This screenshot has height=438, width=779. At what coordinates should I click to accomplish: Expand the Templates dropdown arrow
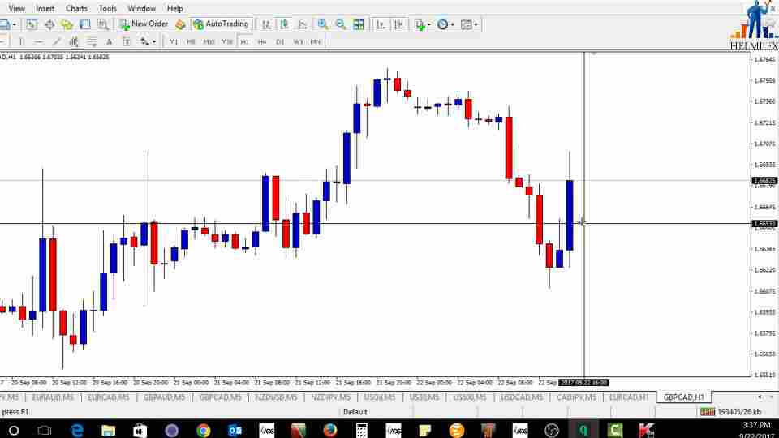(476, 24)
